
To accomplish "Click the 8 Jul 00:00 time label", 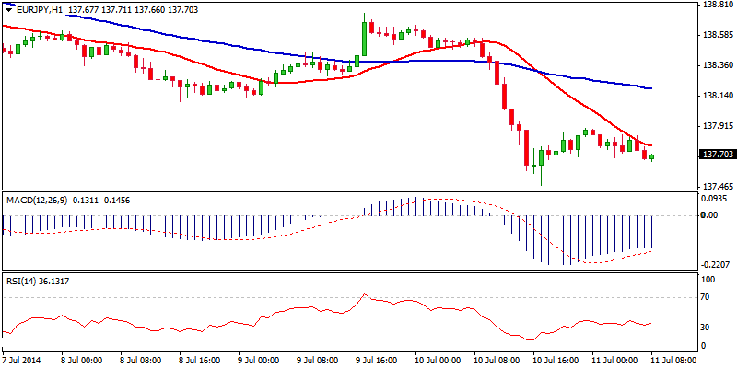I will pyautogui.click(x=82, y=361).
